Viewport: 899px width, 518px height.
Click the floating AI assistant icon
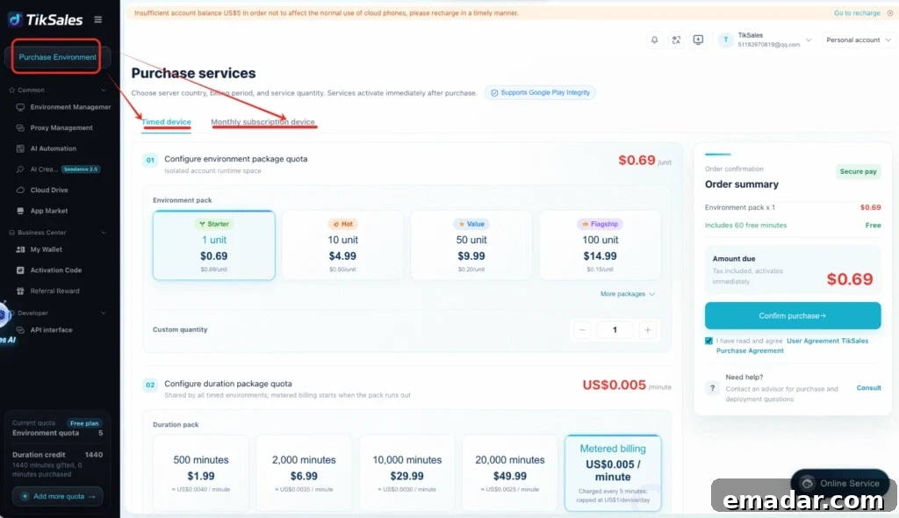[x=6, y=314]
